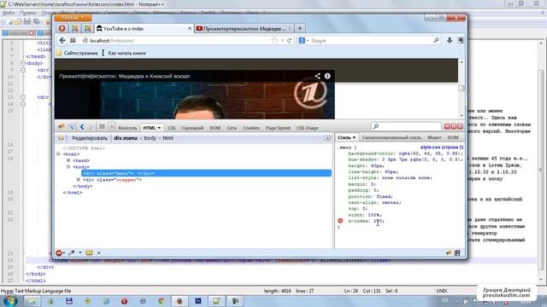The image size is (547, 307).
Task: Open the Windows Start button
Action: click(x=9, y=301)
